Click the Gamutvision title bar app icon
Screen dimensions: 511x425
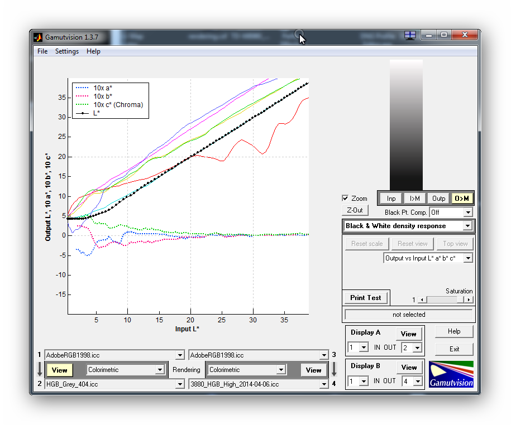coord(38,37)
